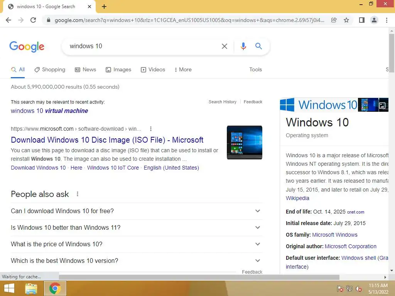
Task: Open the Windows Start button
Action: click(9, 288)
